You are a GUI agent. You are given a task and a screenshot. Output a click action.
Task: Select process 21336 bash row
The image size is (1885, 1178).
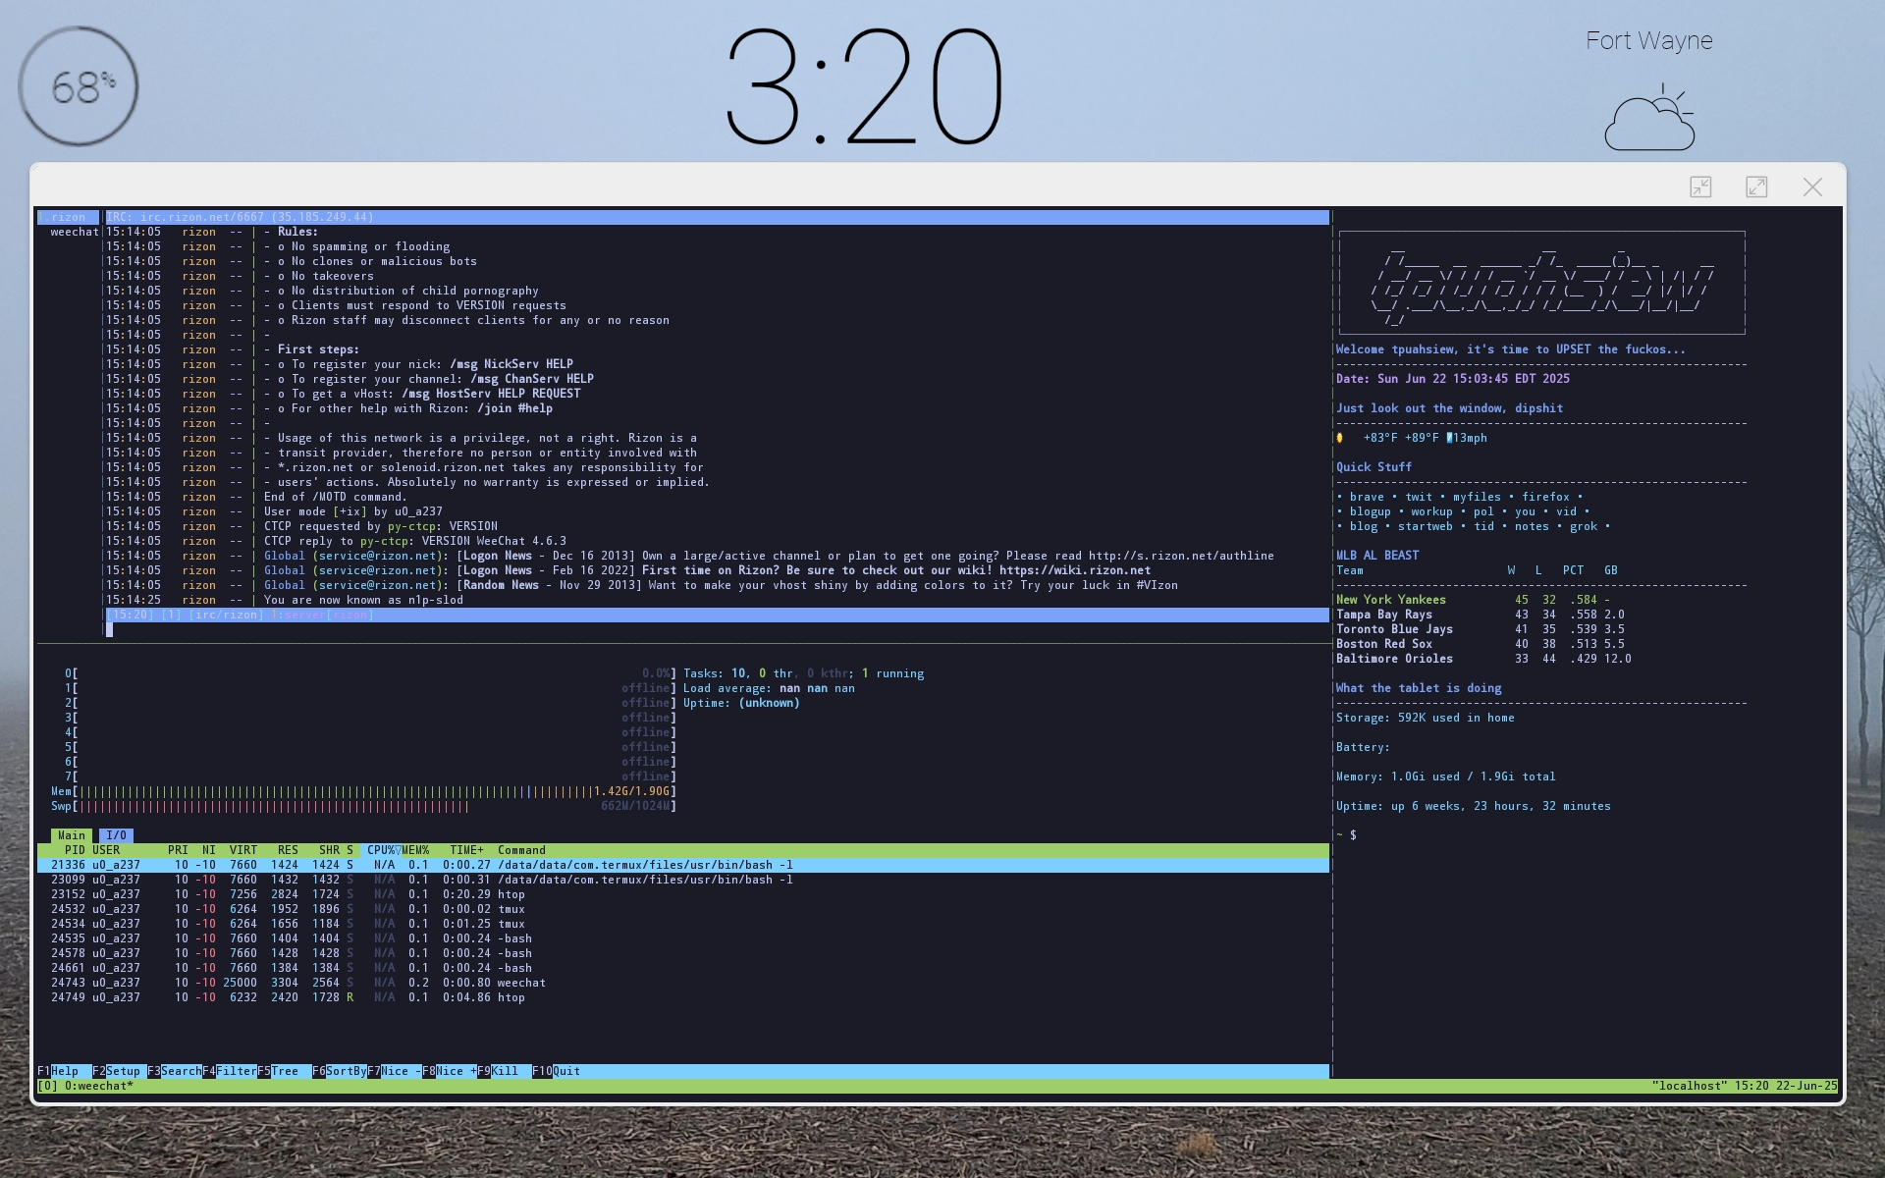pyautogui.click(x=683, y=865)
